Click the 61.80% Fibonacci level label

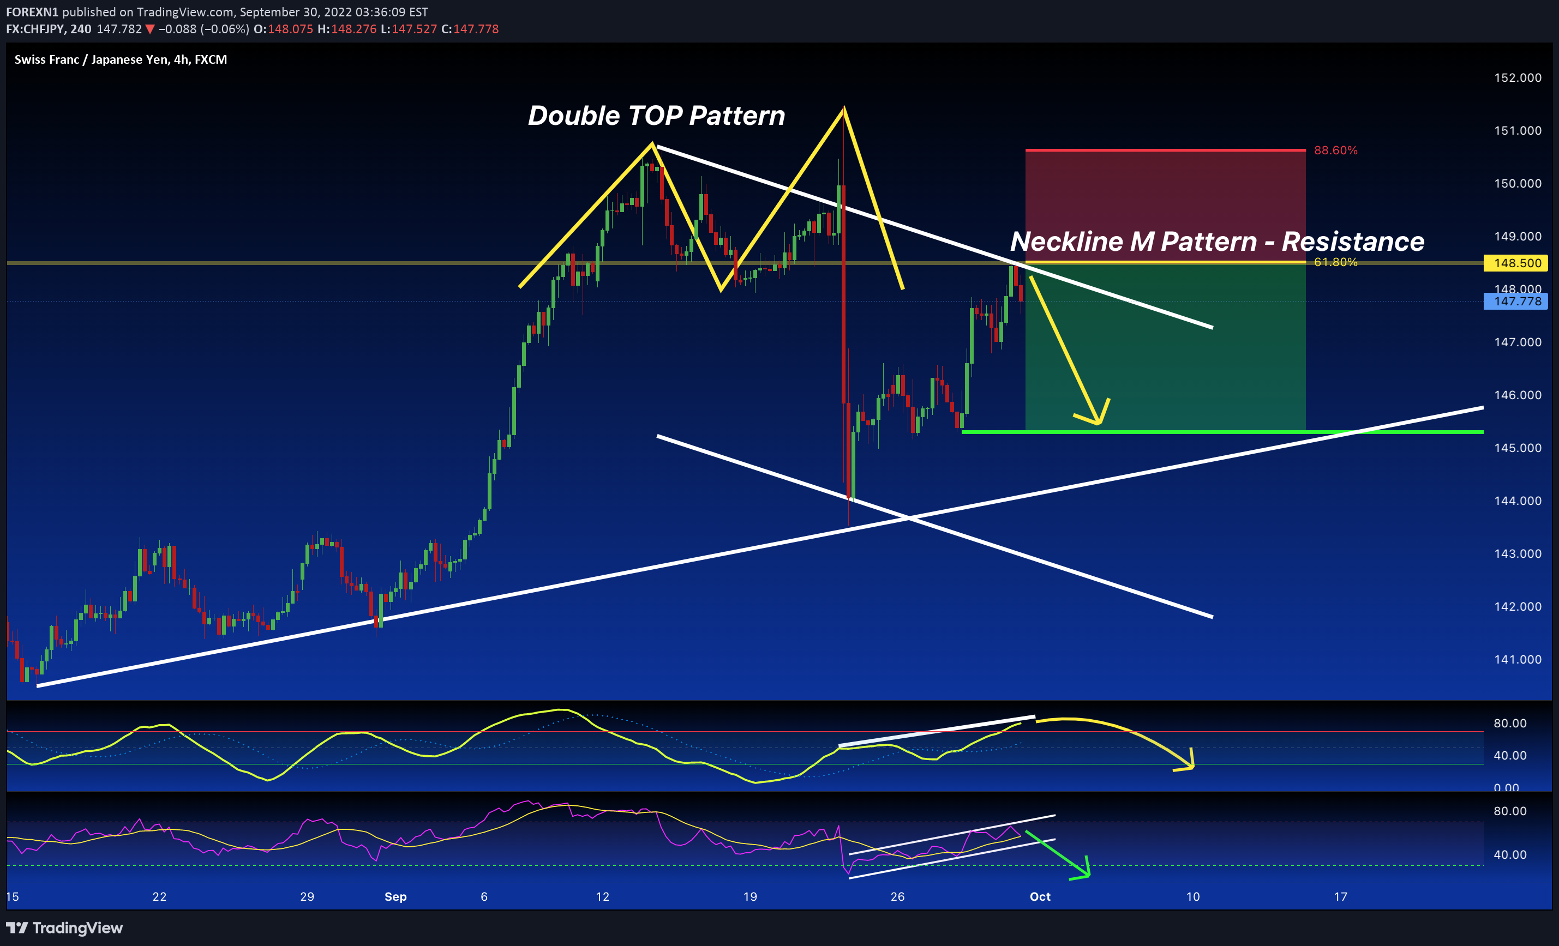[x=1335, y=262]
